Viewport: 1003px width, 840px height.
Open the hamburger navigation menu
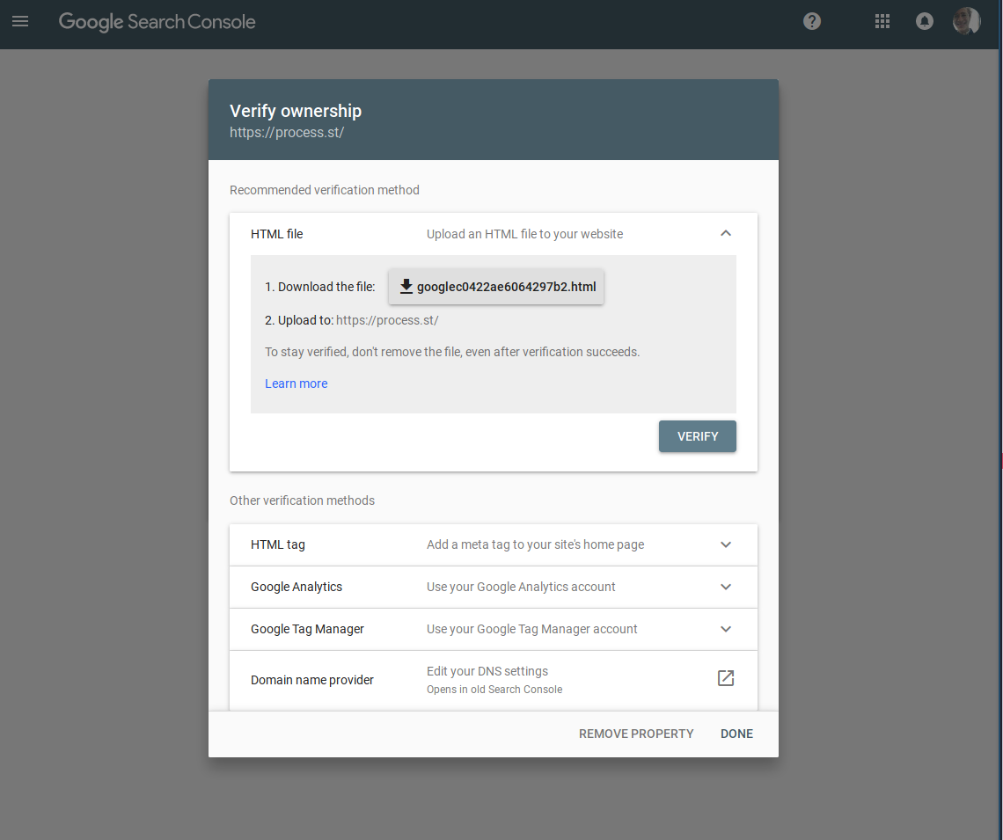pyautogui.click(x=20, y=22)
